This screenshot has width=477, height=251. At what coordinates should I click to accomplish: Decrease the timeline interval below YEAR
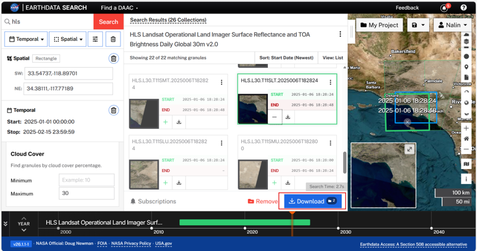pyautogui.click(x=24, y=230)
